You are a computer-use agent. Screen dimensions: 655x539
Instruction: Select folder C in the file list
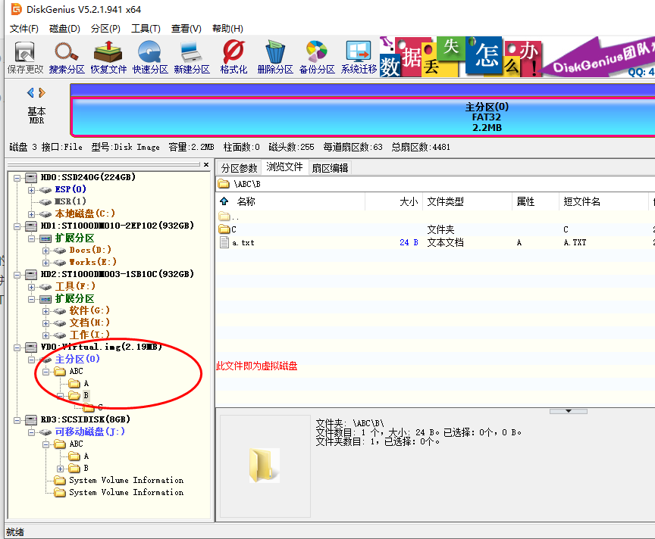tap(227, 229)
